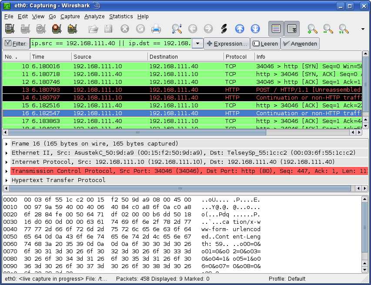Select packet 10 SYN row
This screenshot has width=371, height=285.
point(182,66)
